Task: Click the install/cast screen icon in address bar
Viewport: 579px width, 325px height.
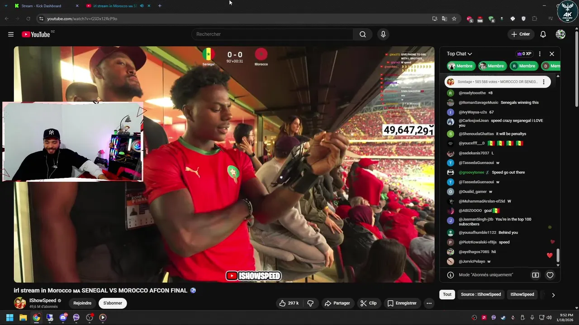Action: tap(435, 19)
